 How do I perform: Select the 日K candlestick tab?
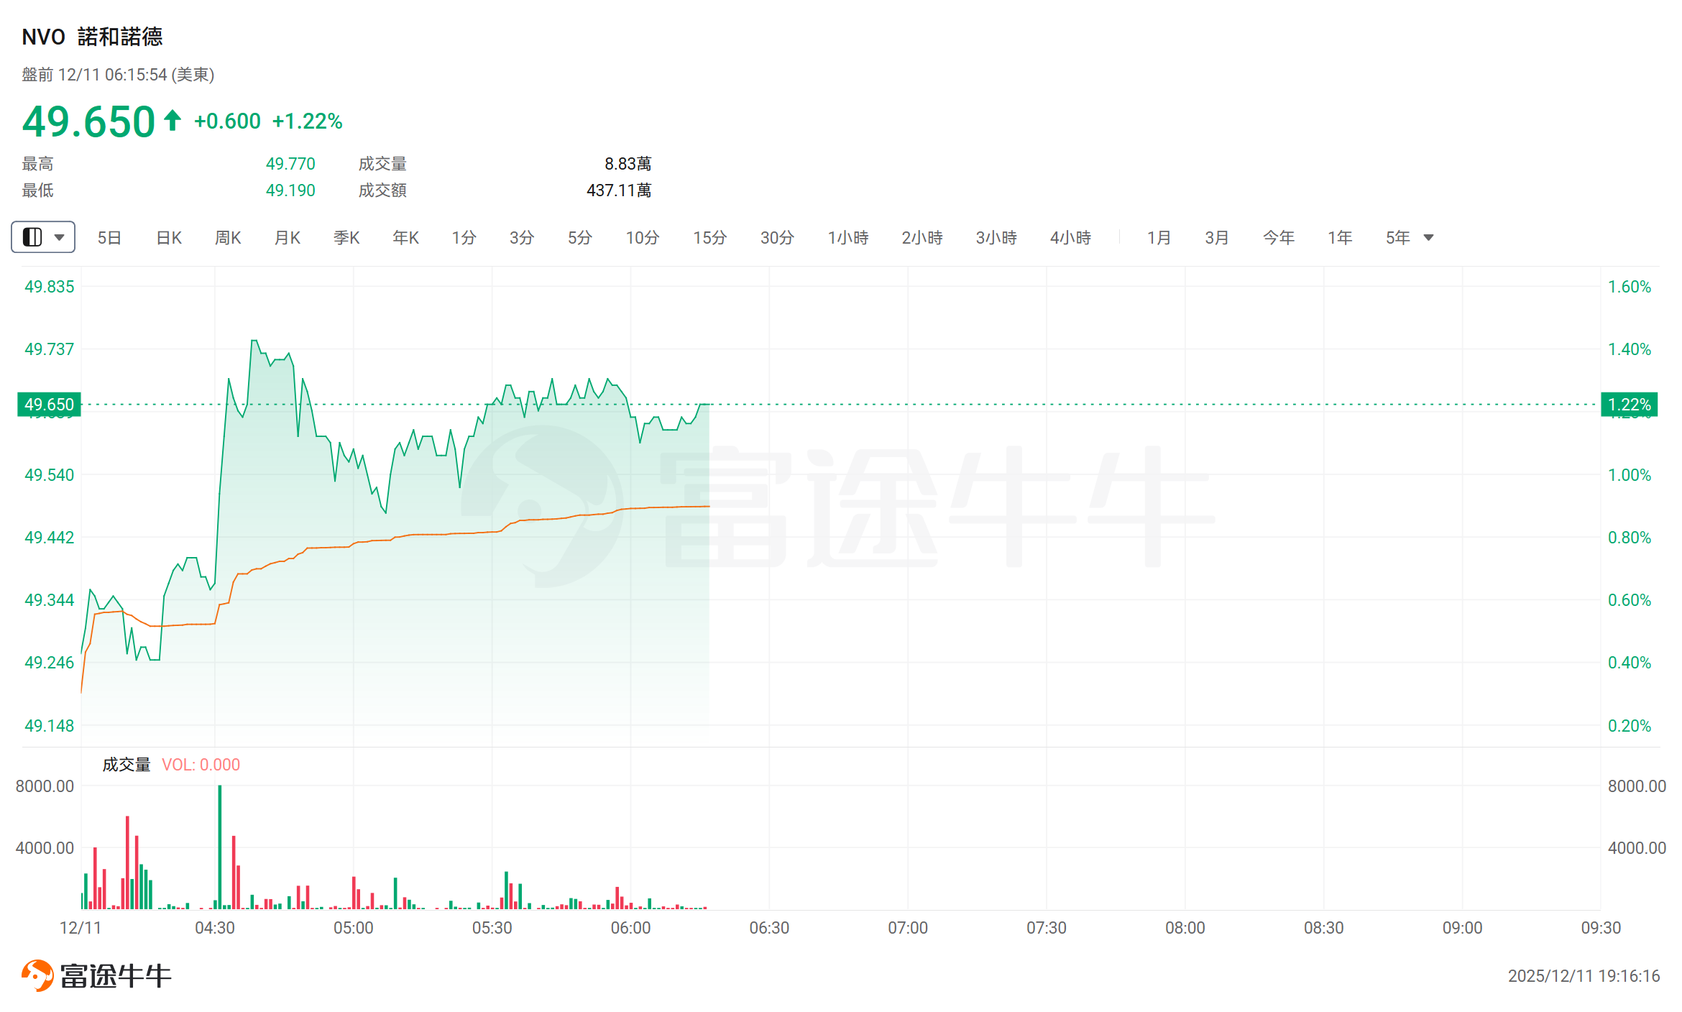(169, 238)
